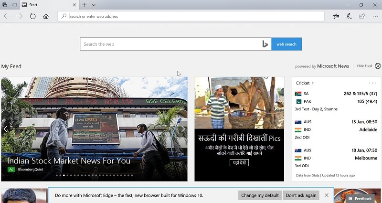This screenshot has height=203, width=382.
Task: Show tab previews chevron
Action: coord(94,5)
